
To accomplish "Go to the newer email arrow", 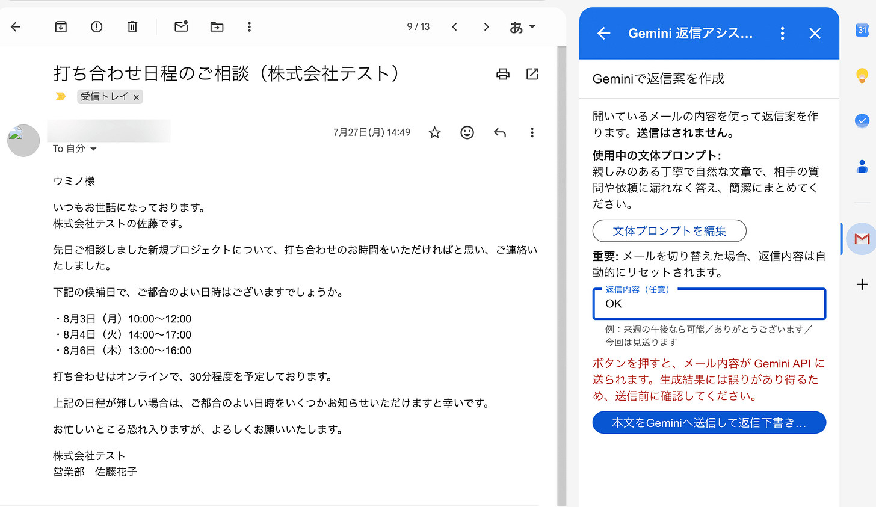I will pyautogui.click(x=455, y=26).
